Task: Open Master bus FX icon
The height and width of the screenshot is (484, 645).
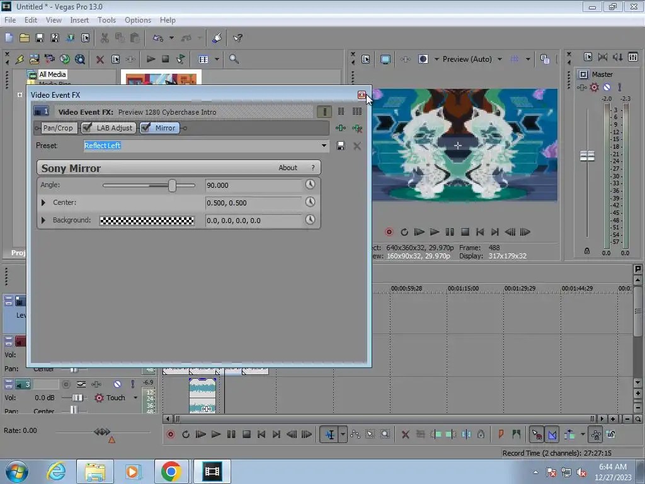Action: pyautogui.click(x=581, y=87)
